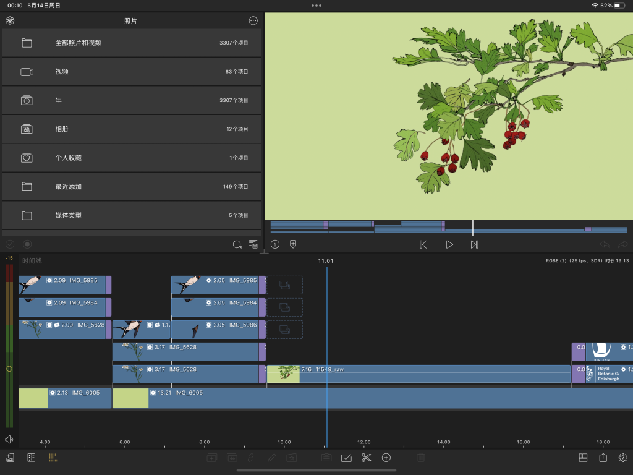
Task: Open the Photos source picker flower icon
Action: tap(10, 20)
